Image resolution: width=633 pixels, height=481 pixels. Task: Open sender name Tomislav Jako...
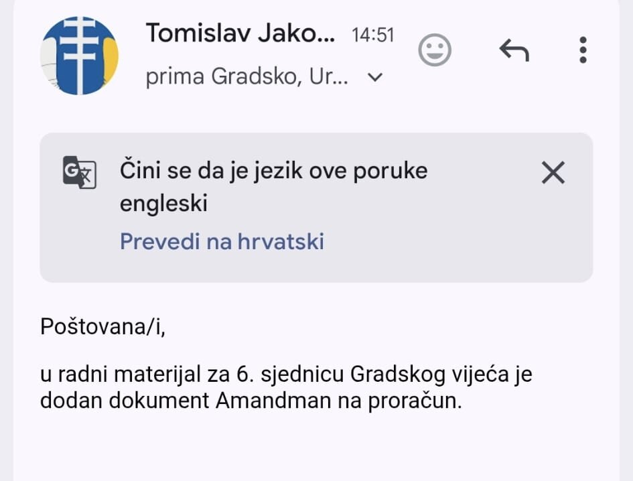point(240,32)
